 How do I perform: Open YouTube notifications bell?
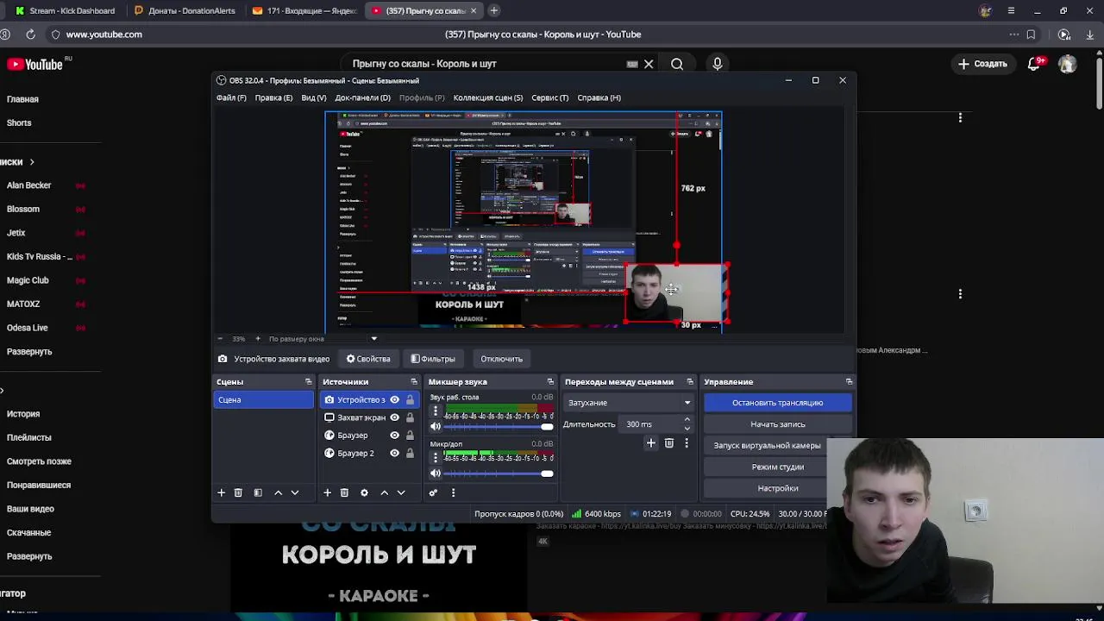pos(1034,64)
